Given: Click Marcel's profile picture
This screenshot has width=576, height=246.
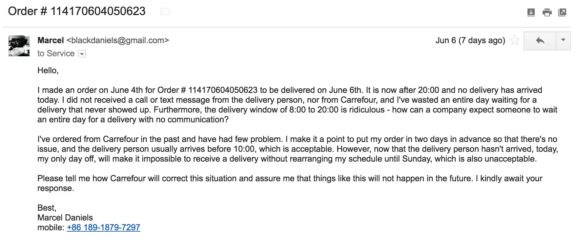Looking at the screenshot, I should (x=19, y=46).
